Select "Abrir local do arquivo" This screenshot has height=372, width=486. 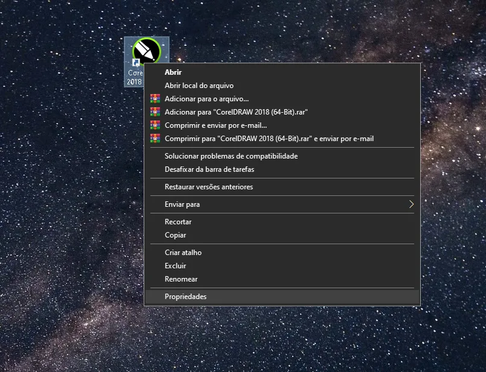coord(199,86)
